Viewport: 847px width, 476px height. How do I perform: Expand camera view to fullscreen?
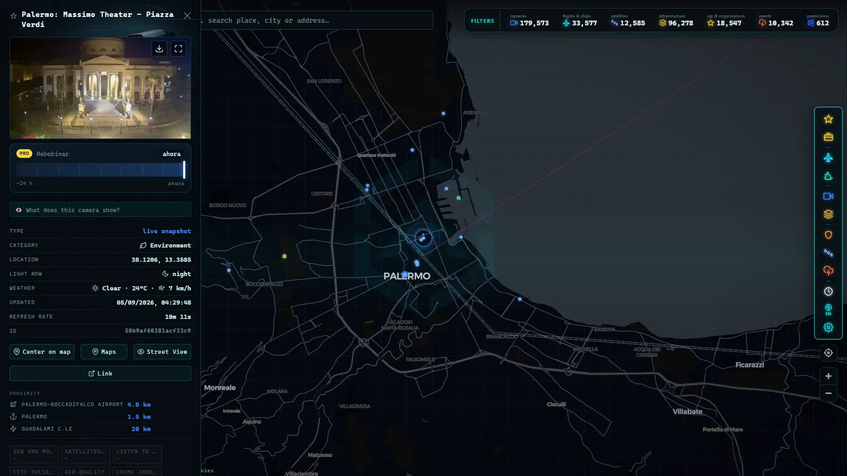(x=178, y=49)
